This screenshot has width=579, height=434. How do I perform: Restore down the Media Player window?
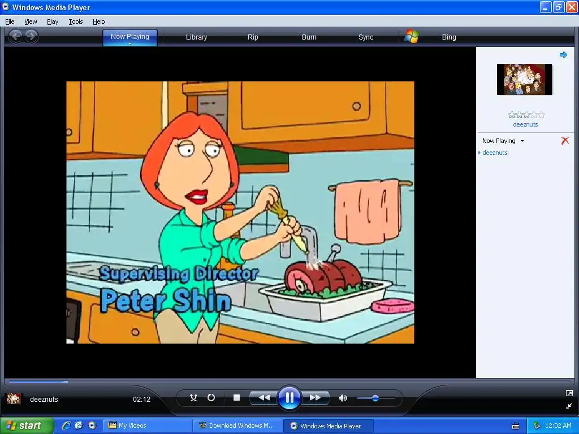point(559,7)
